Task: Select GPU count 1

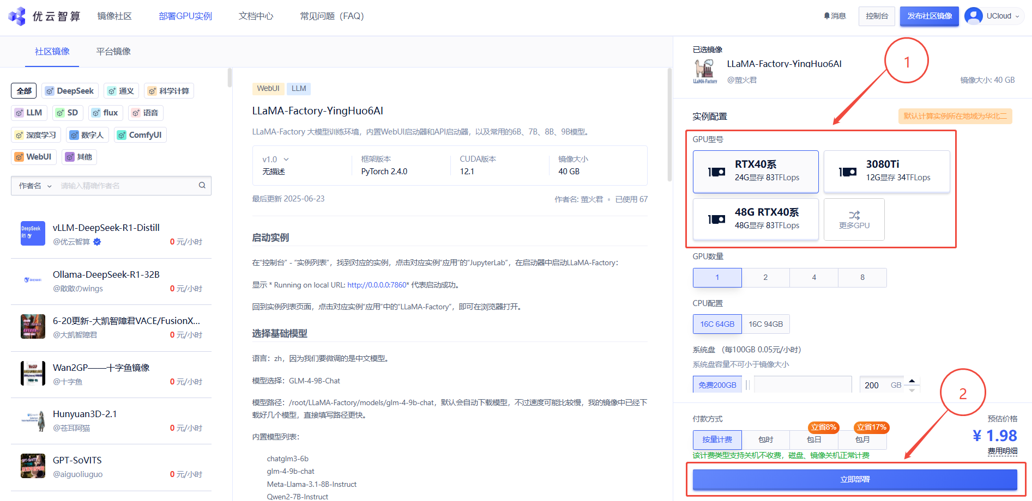Action: (x=717, y=278)
